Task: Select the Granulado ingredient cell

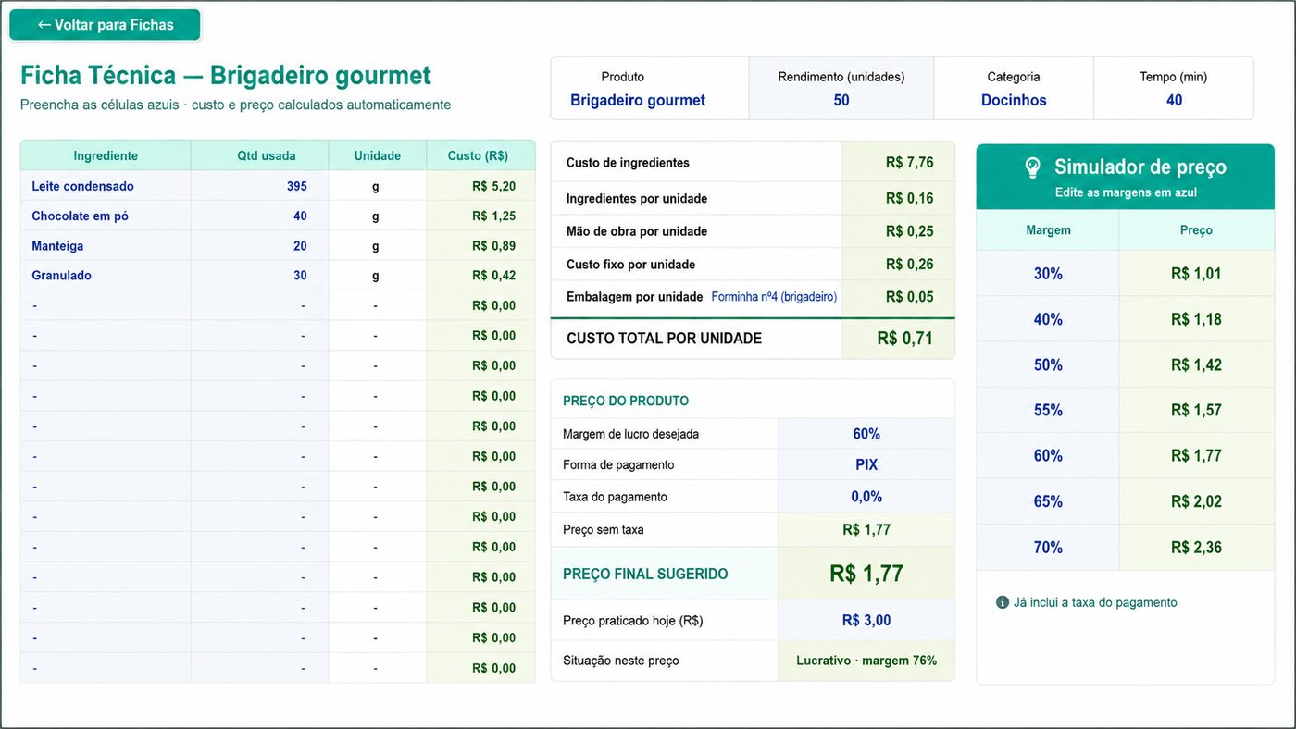Action: click(106, 276)
